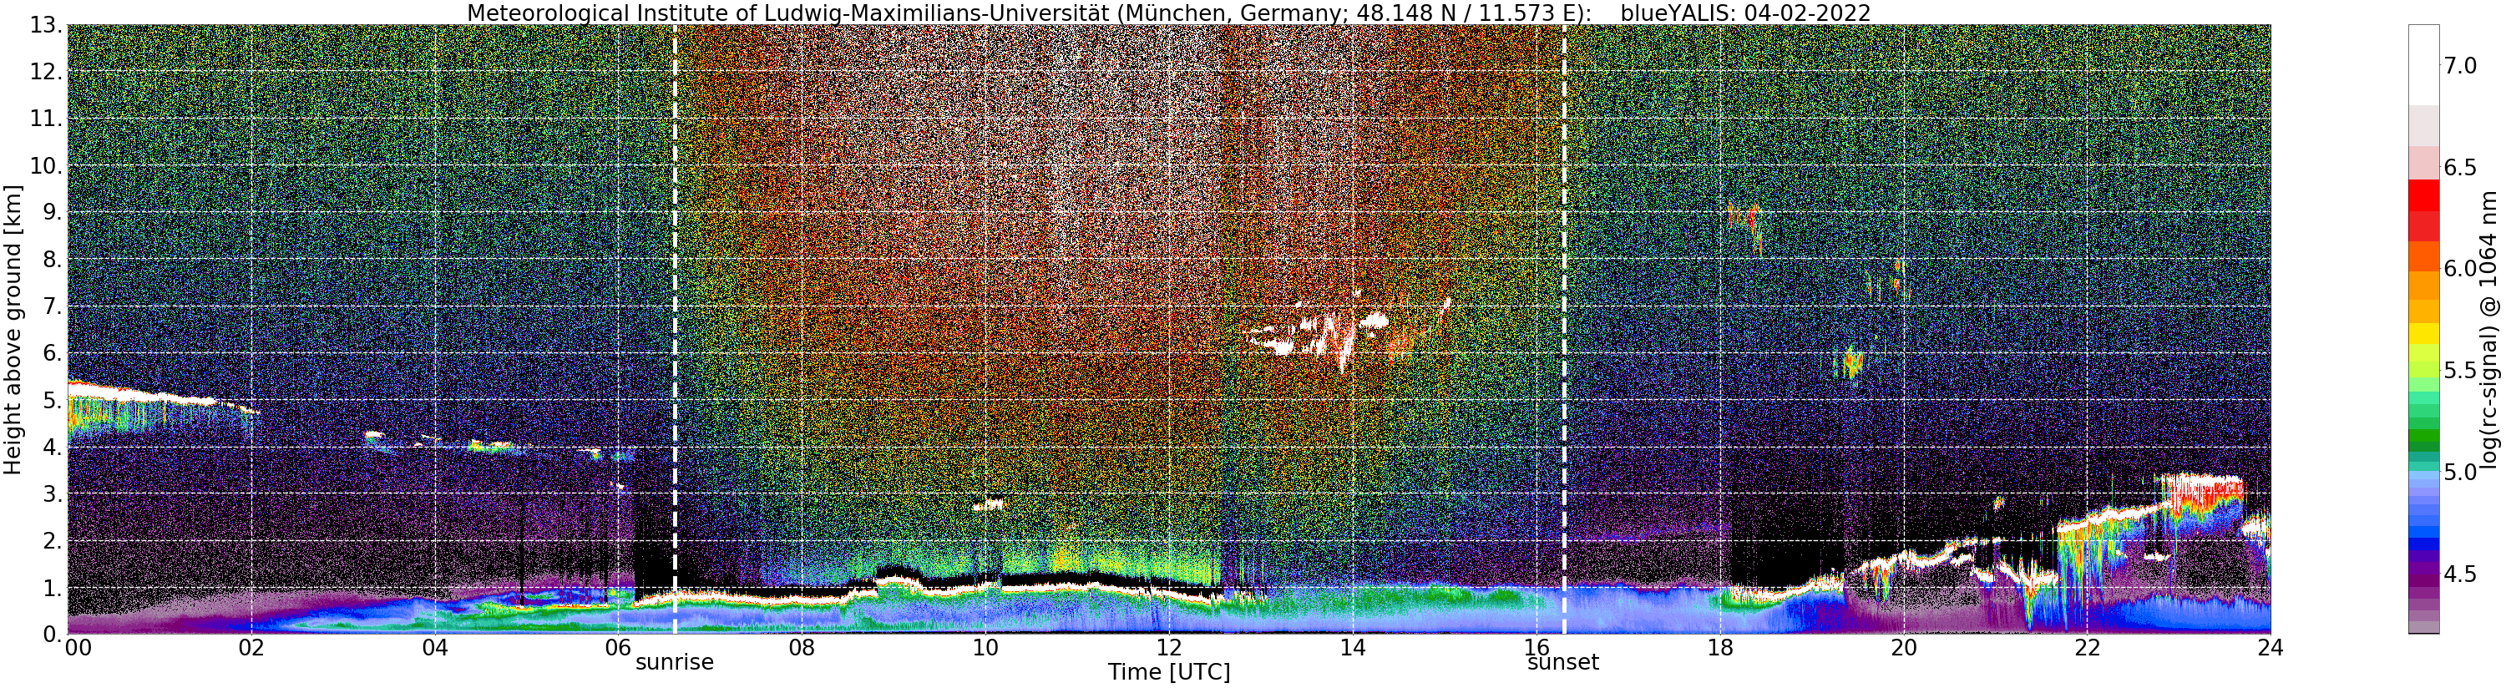Click the colorbar value label '6.5'
Screen dimensions: 2506x688
[x=2460, y=167]
